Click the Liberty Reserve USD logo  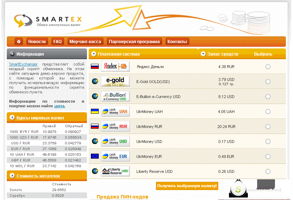coord(115,171)
